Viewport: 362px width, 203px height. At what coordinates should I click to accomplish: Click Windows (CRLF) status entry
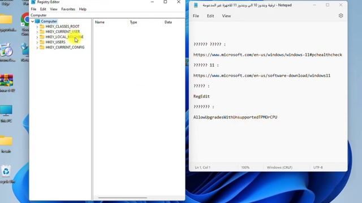coord(279,167)
